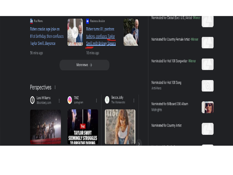This screenshot has width=233, height=175.
Task: Play the Fox News video thumbnail
Action: (75, 32)
